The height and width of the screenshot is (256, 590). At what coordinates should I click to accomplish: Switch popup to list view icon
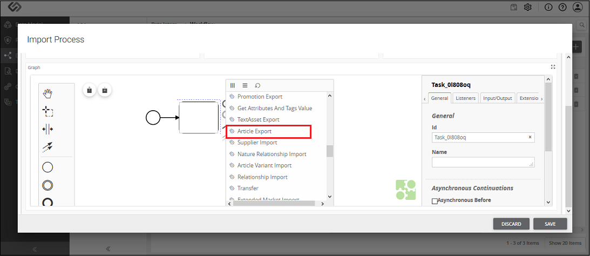pyautogui.click(x=245, y=85)
